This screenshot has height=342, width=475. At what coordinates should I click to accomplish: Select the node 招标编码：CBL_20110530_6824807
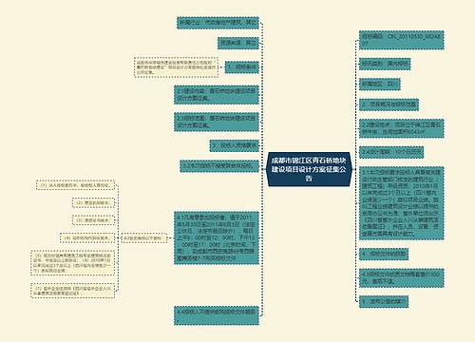tap(402, 40)
